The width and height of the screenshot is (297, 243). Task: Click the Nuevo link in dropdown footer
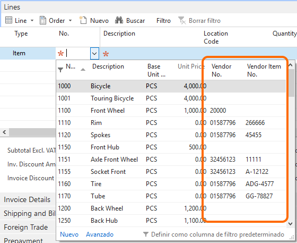pos(69,234)
